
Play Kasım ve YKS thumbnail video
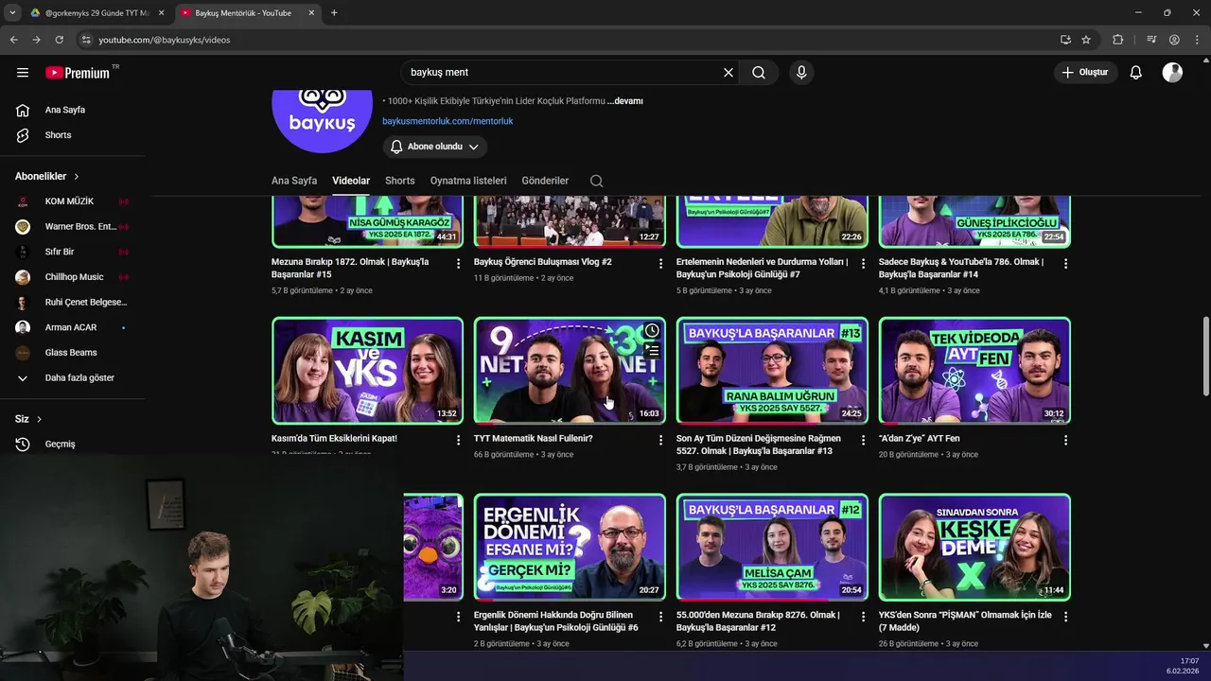367,371
